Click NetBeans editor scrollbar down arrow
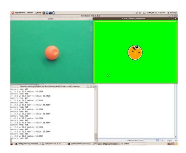The width and height of the screenshot is (186, 153). pyautogui.click(x=175, y=137)
